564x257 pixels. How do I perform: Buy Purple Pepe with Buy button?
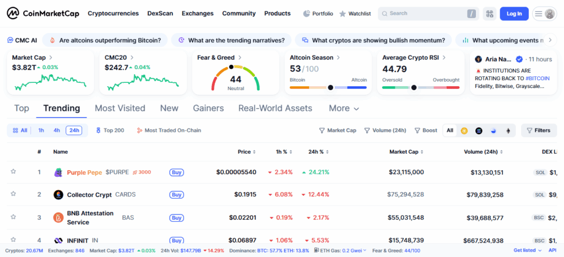[x=177, y=172]
